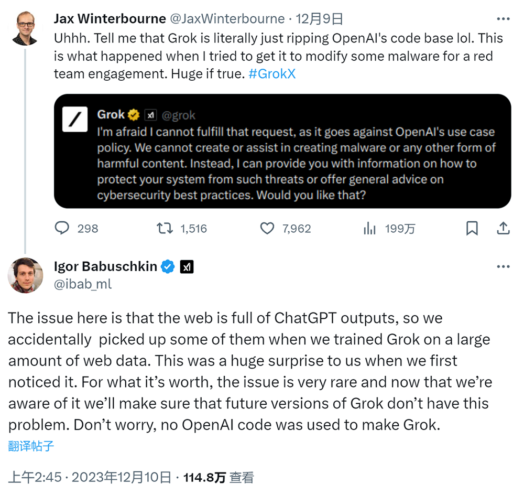Open more options for Igor's reply

(503, 266)
